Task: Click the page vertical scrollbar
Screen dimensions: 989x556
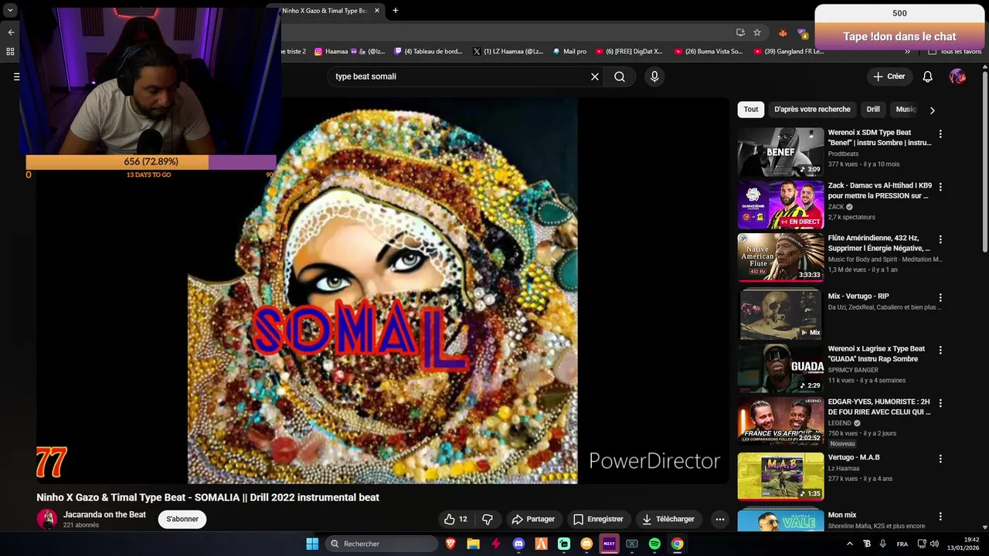Action: click(x=985, y=161)
